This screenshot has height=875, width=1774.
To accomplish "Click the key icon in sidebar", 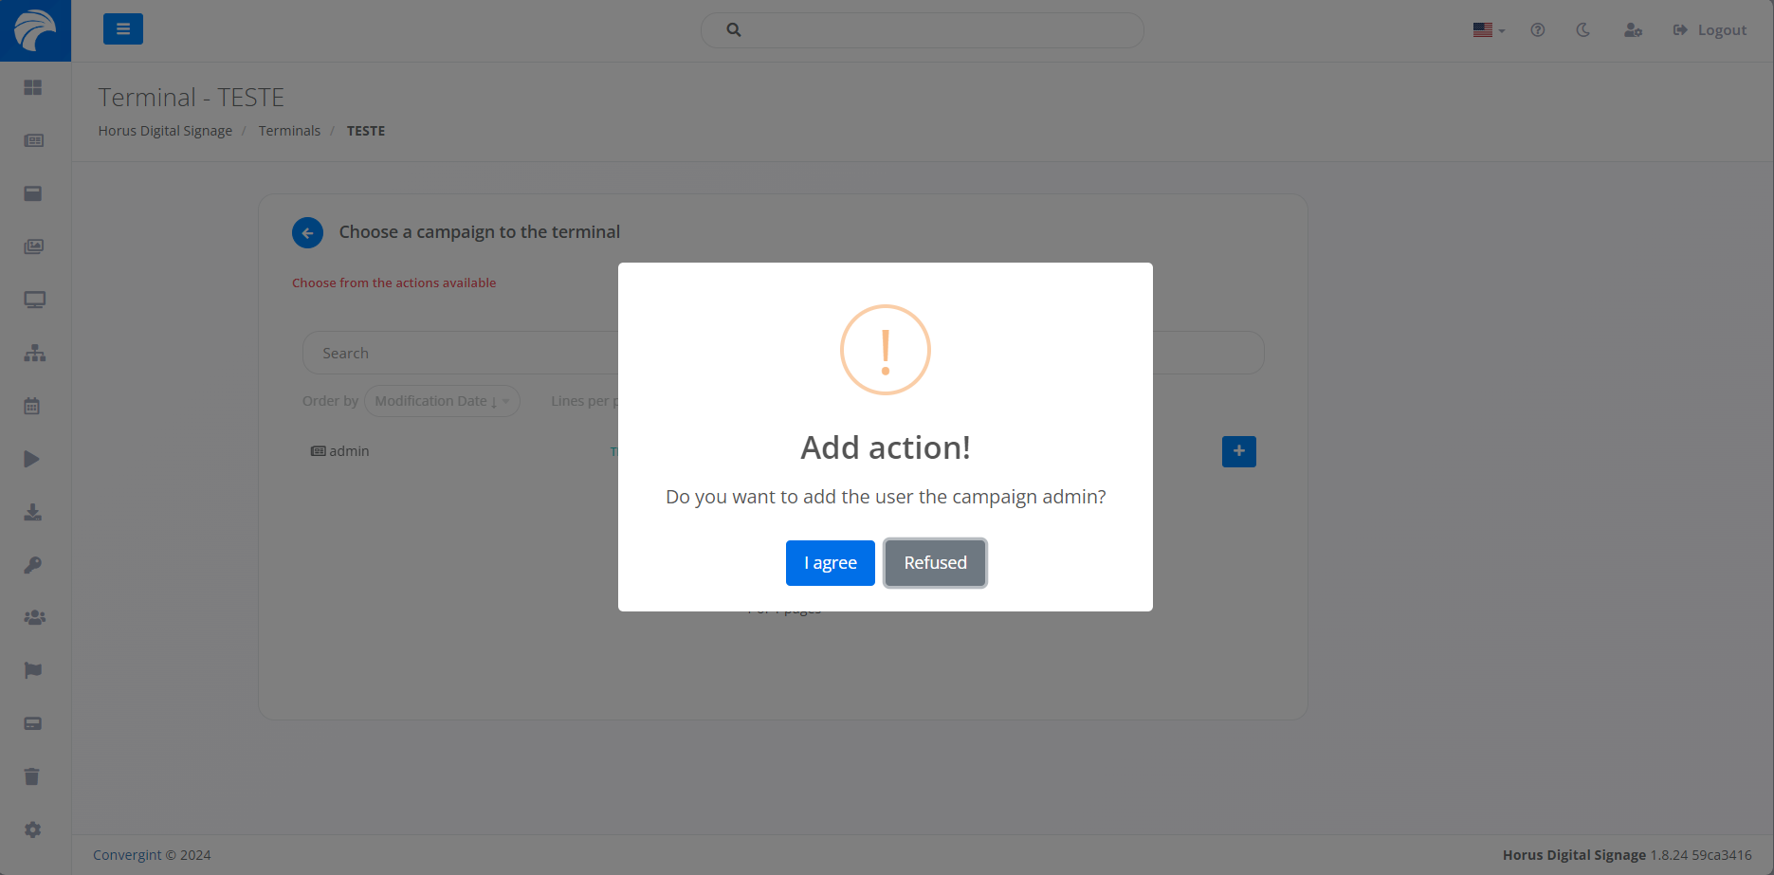I will [32, 565].
